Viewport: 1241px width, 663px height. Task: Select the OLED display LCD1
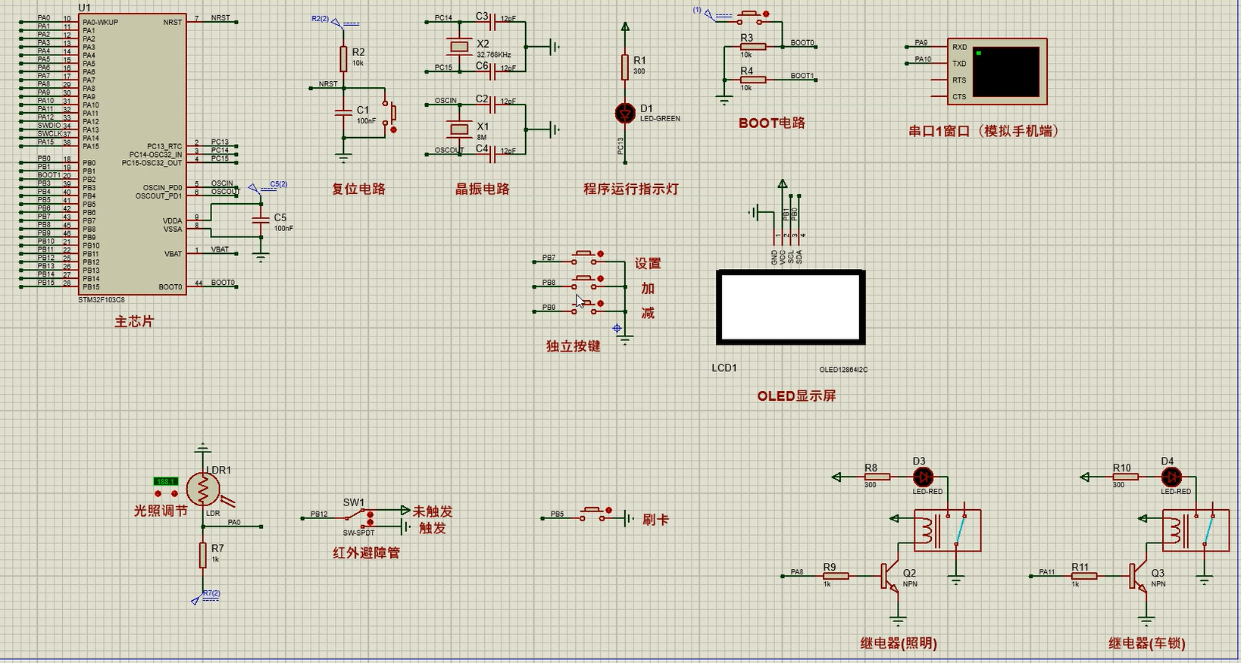tap(791, 307)
